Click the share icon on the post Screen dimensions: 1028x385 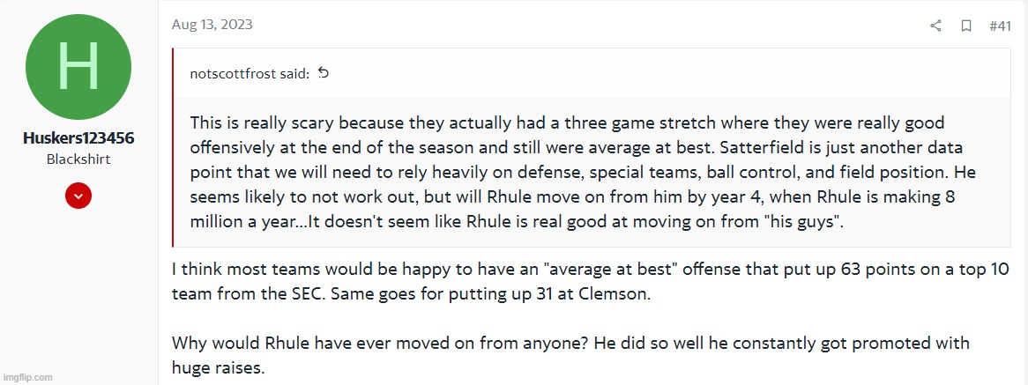point(935,26)
